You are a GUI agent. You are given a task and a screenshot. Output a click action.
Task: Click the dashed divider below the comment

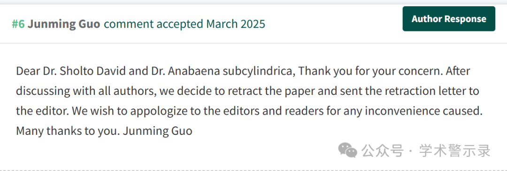[253, 170]
